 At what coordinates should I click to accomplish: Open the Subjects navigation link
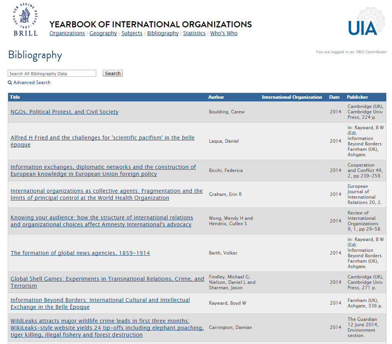point(132,33)
